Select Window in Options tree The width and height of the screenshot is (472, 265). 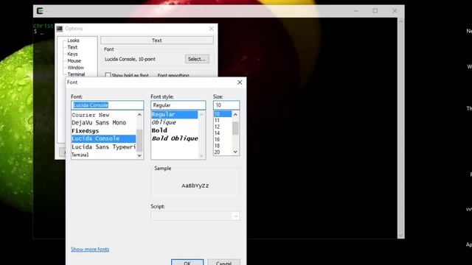coord(75,68)
